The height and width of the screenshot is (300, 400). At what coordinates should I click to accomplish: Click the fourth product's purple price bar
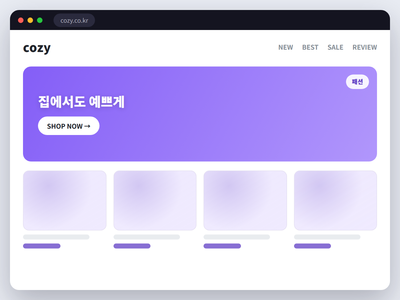(x=313, y=246)
